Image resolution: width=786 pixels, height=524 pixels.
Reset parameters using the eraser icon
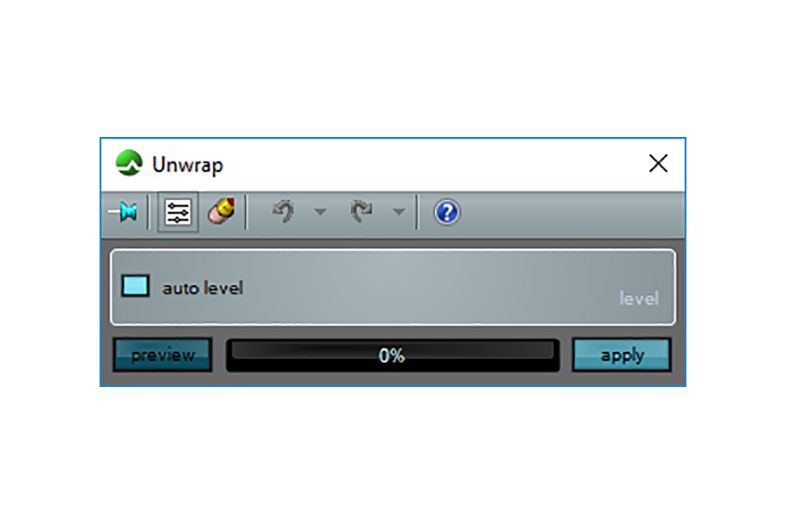(x=221, y=211)
